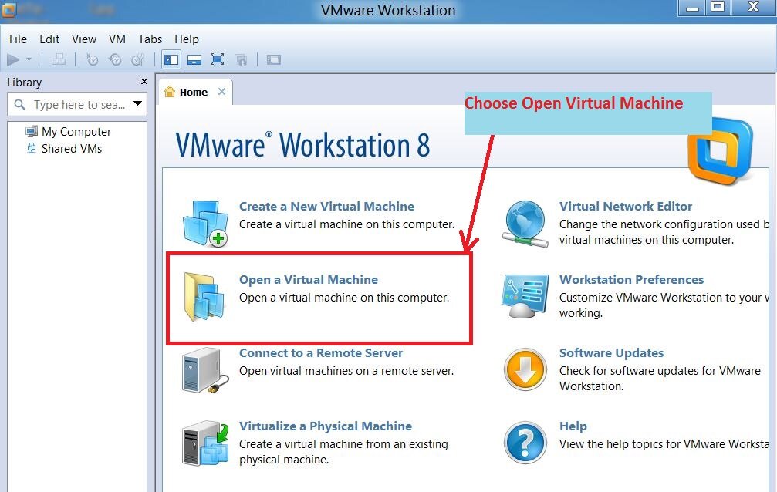Open the Open a Virtual Machine link
Image resolution: width=777 pixels, height=492 pixels.
pos(309,279)
